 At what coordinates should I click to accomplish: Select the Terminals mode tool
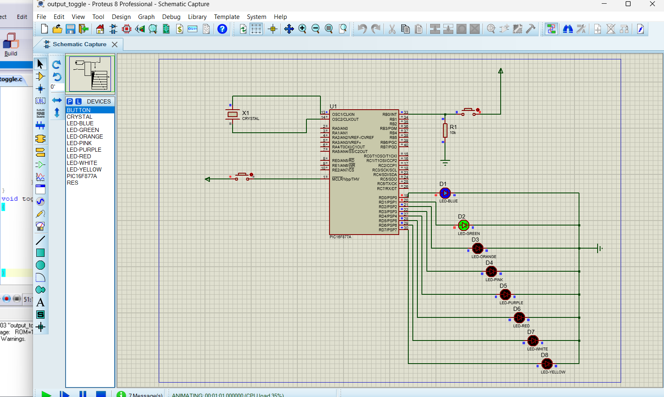click(x=40, y=152)
